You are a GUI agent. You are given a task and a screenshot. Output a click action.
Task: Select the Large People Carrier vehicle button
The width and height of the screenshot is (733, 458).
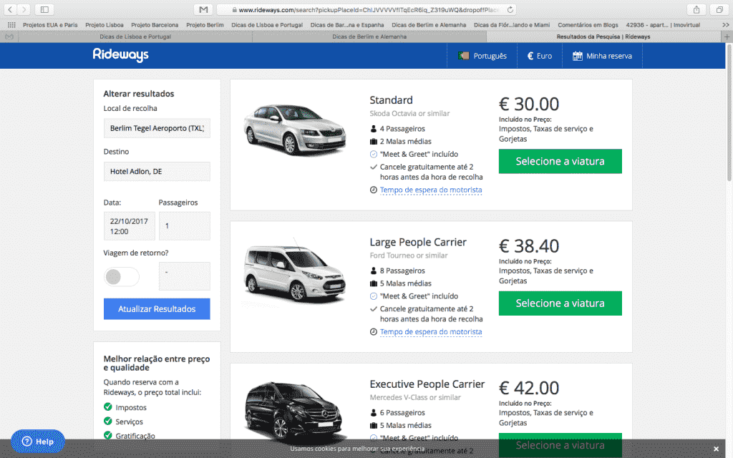point(560,303)
